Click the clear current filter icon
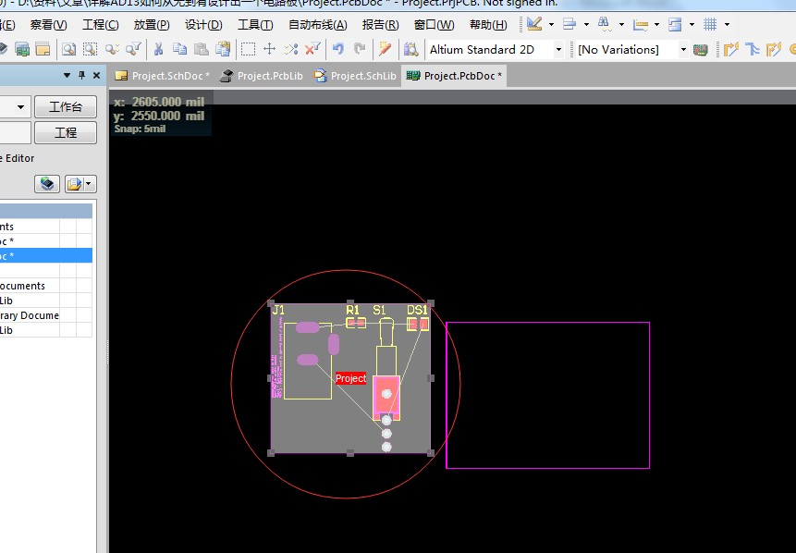The height and width of the screenshot is (553, 796). click(312, 50)
